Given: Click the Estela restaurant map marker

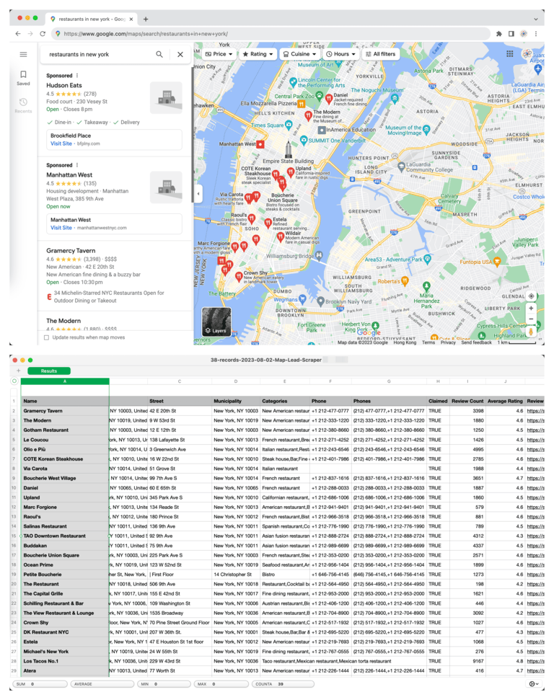Looking at the screenshot, I should (x=268, y=222).
